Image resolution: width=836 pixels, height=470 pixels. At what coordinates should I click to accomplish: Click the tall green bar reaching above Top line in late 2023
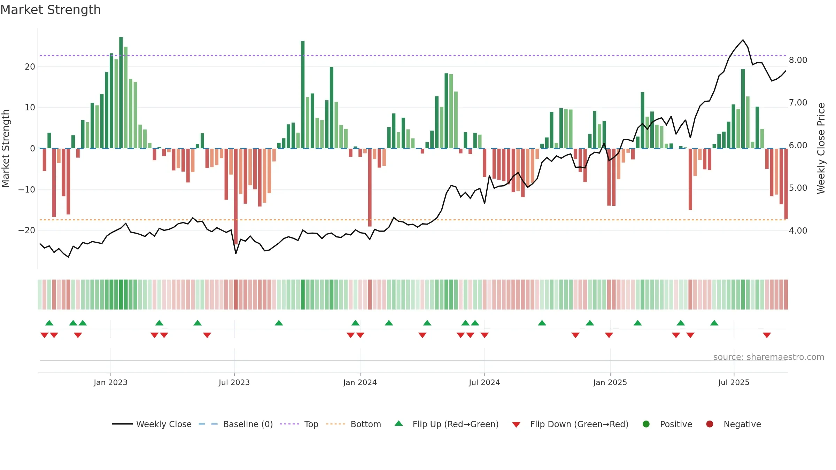pyautogui.click(x=303, y=94)
